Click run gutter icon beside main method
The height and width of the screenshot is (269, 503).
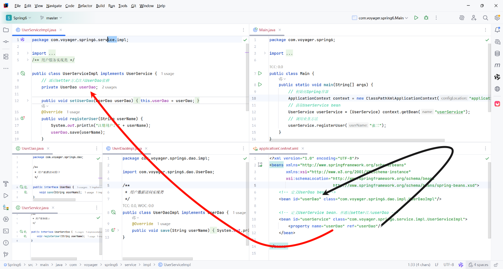point(260,85)
